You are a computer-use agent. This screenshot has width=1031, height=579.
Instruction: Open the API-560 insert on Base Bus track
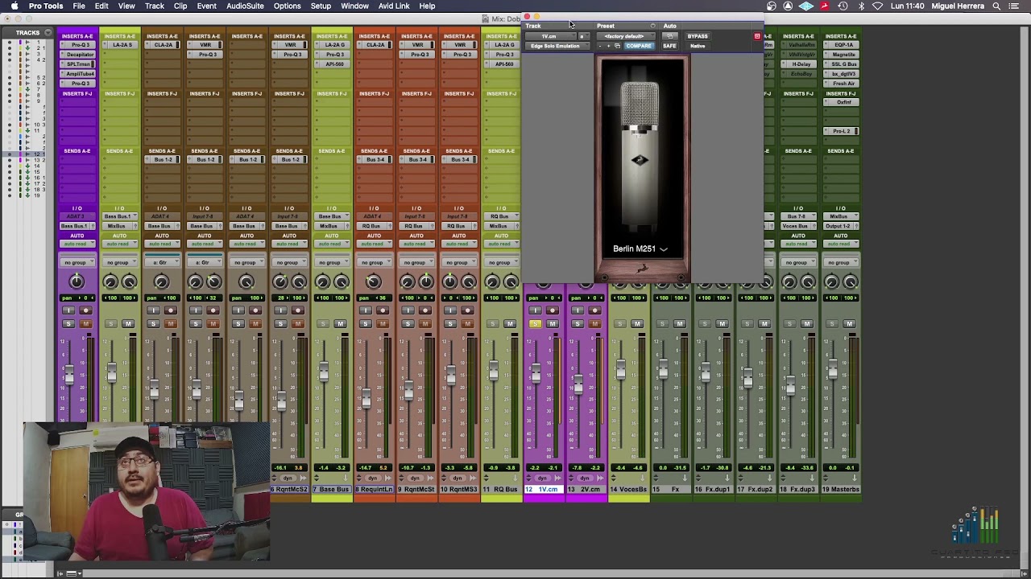click(333, 64)
